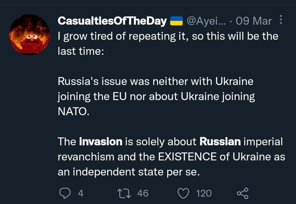This screenshot has width=296, height=204.
Task: Visit the @Ayei... handle link
Action: coord(206,21)
